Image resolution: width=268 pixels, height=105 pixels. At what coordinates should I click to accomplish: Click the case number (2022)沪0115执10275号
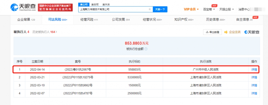pos(78,77)
